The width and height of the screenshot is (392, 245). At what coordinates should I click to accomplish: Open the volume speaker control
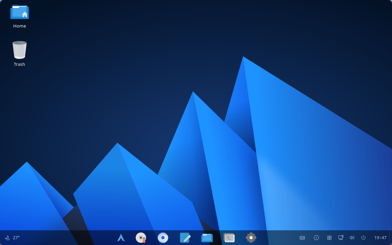352,238
